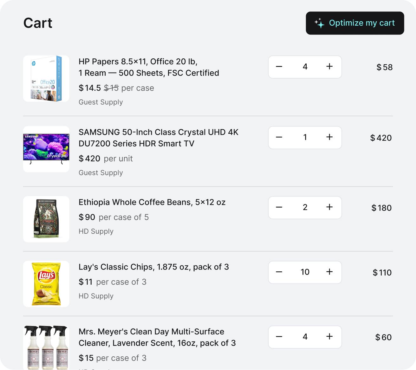Open Guest Supply under HP Papers
The image size is (416, 370).
[101, 102]
